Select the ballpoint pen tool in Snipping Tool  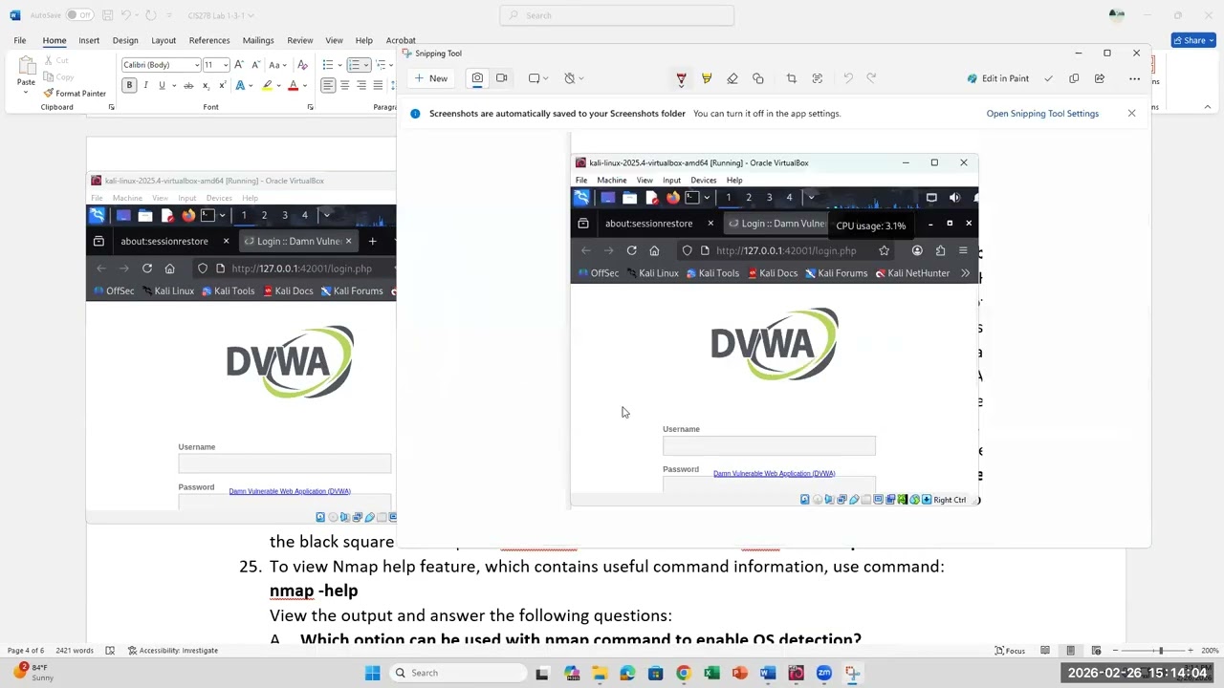[681, 78]
